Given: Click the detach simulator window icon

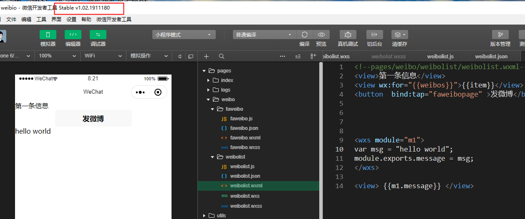Looking at the screenshot, I should coord(191,56).
